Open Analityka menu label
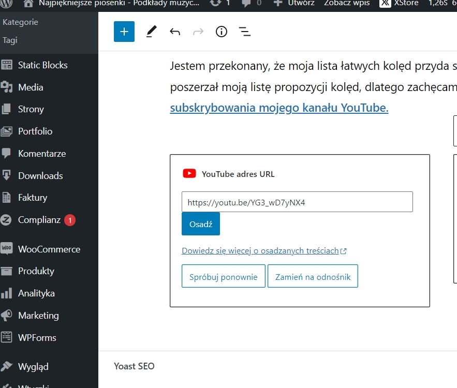This screenshot has height=388, width=457. click(36, 293)
